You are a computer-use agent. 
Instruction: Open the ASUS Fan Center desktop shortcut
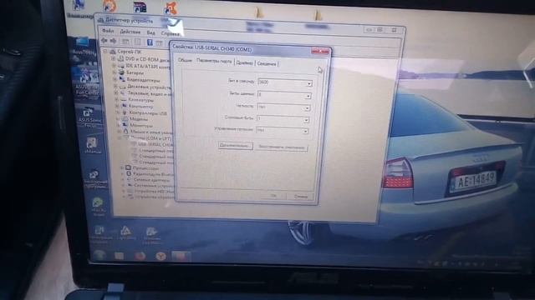tap(87, 82)
